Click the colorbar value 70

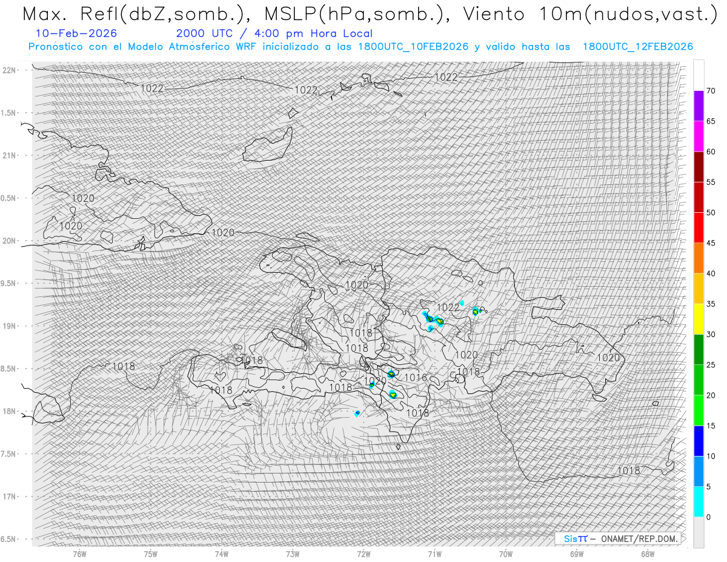pyautogui.click(x=711, y=91)
